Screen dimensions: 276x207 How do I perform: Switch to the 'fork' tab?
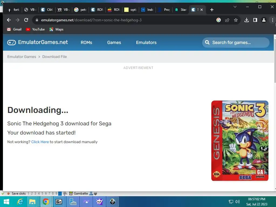pyautogui.click(x=13, y=10)
